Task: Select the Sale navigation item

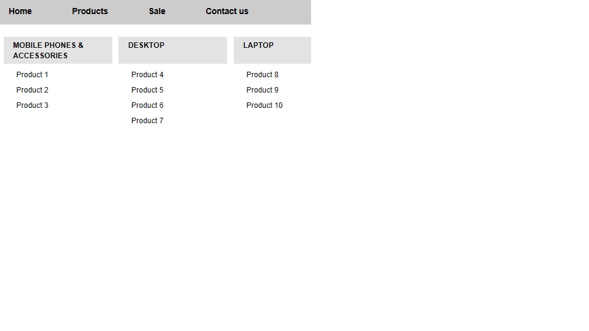Action: (x=157, y=11)
